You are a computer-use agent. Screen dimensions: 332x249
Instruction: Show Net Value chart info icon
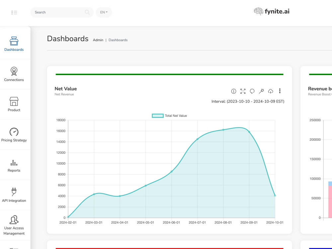[233, 91]
